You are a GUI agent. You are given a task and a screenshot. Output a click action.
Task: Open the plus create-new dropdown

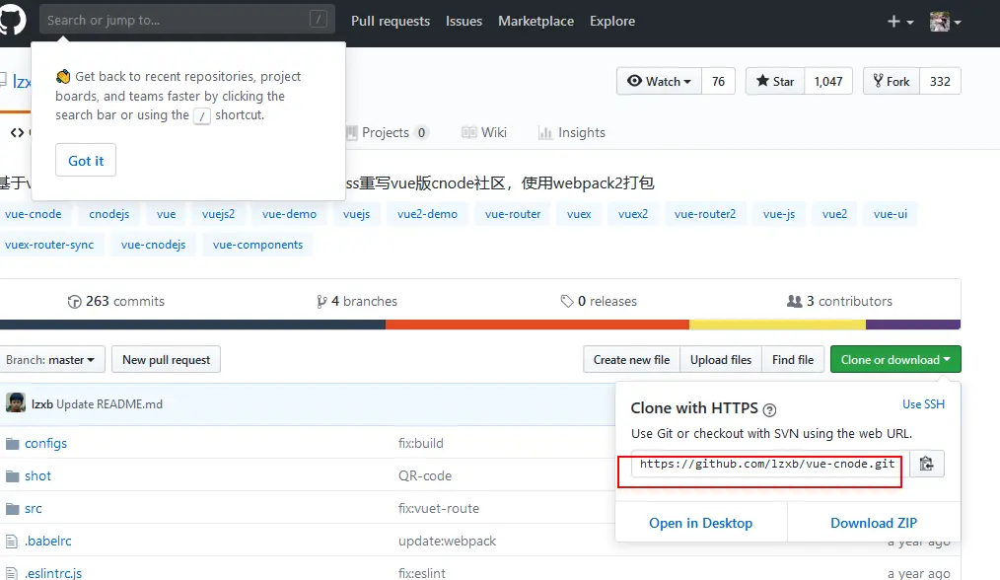click(899, 22)
